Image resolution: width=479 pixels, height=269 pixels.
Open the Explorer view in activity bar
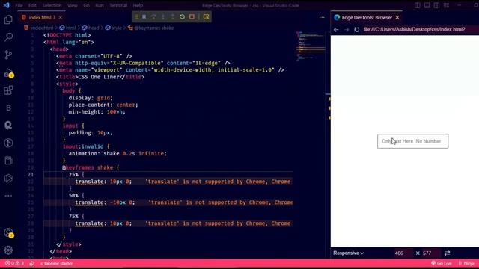8,20
